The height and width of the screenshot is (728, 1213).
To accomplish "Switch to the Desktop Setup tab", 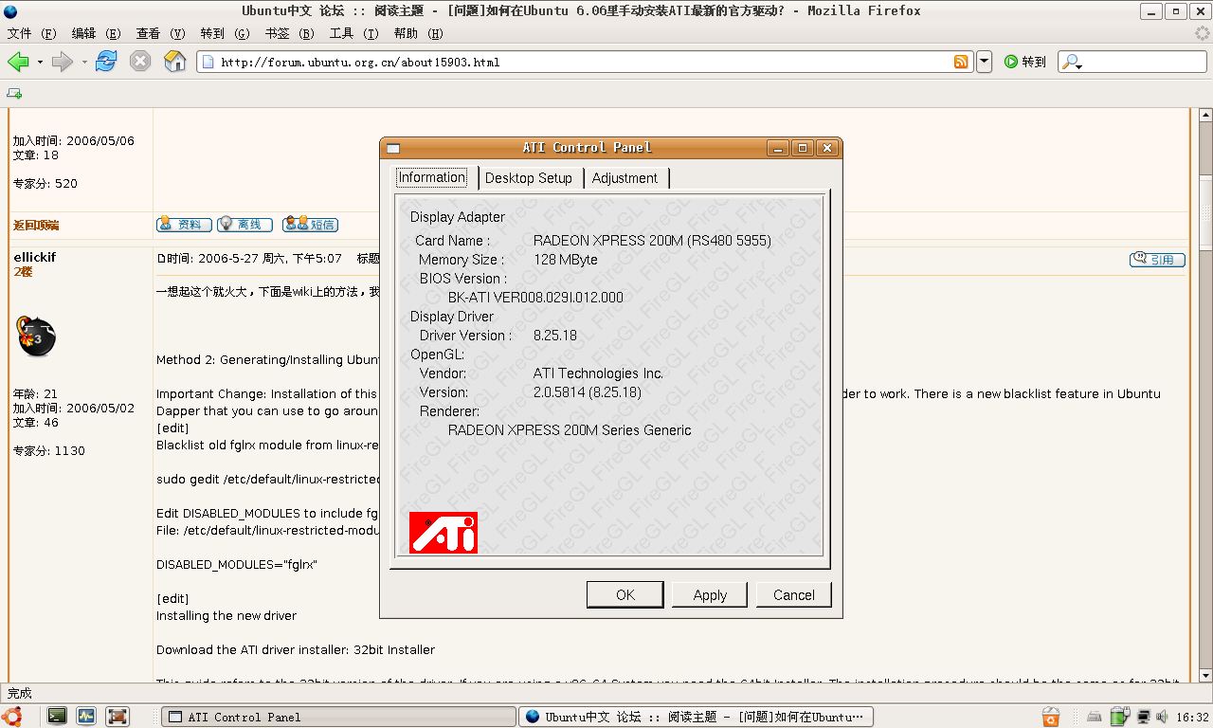I will tap(529, 178).
